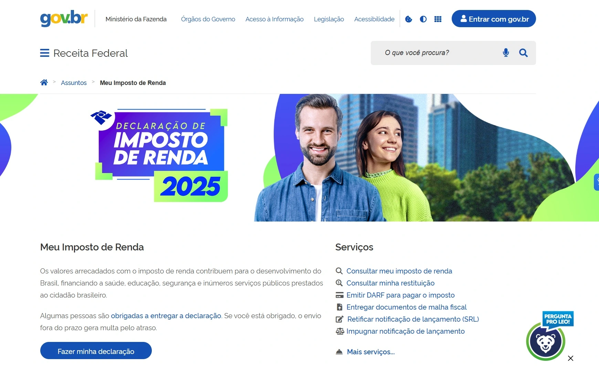Toggle the high contrast mode icon
The height and width of the screenshot is (366, 599).
tap(423, 19)
